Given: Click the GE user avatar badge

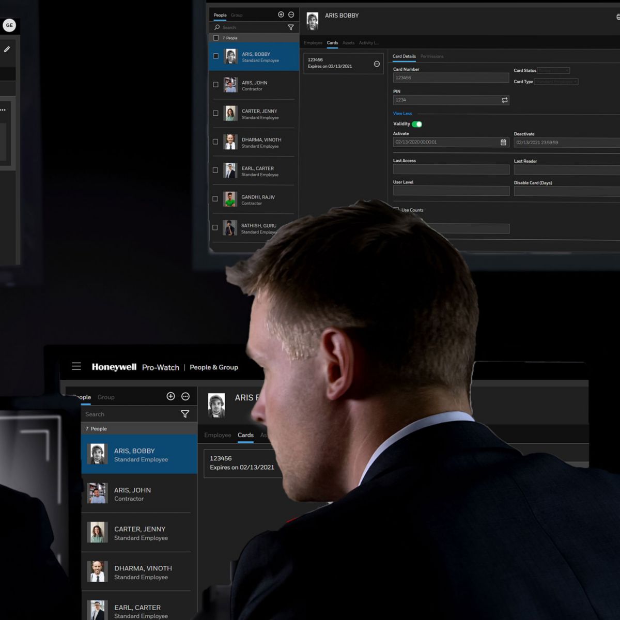Looking at the screenshot, I should click(9, 25).
